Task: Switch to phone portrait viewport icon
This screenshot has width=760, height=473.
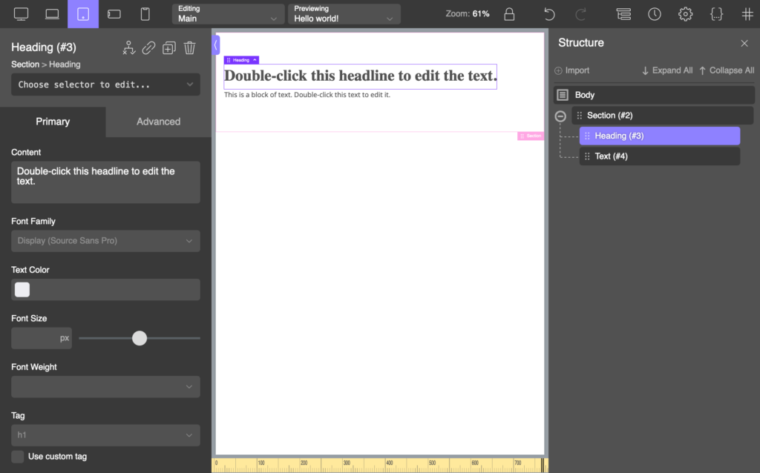Action: point(145,14)
